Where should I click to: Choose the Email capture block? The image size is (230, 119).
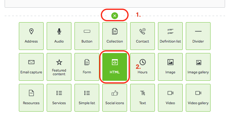tap(31, 67)
